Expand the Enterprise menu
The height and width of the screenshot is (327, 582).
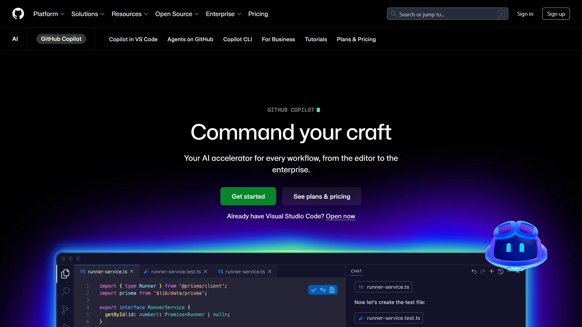[223, 14]
